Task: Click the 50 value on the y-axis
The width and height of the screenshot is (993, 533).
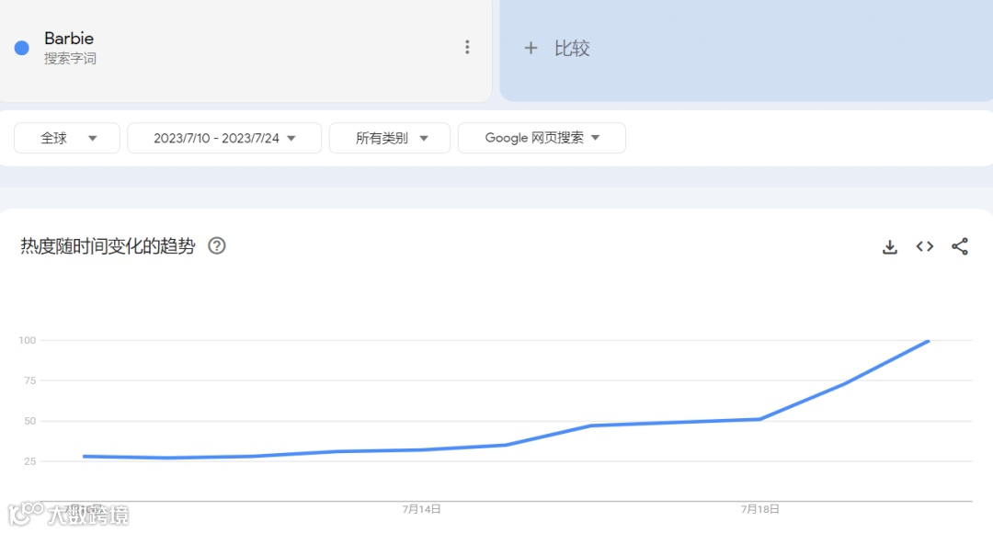Action: click(29, 421)
